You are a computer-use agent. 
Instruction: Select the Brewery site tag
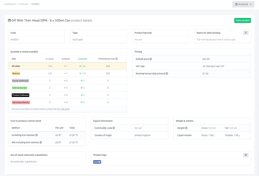[16, 73]
